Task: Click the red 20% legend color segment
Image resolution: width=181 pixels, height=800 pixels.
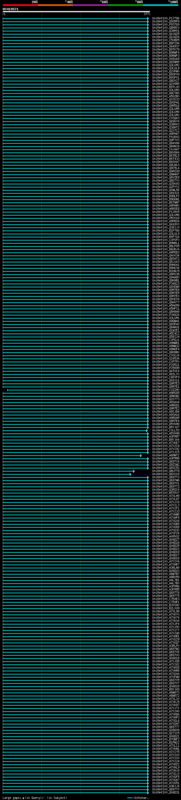Action: 20,5
